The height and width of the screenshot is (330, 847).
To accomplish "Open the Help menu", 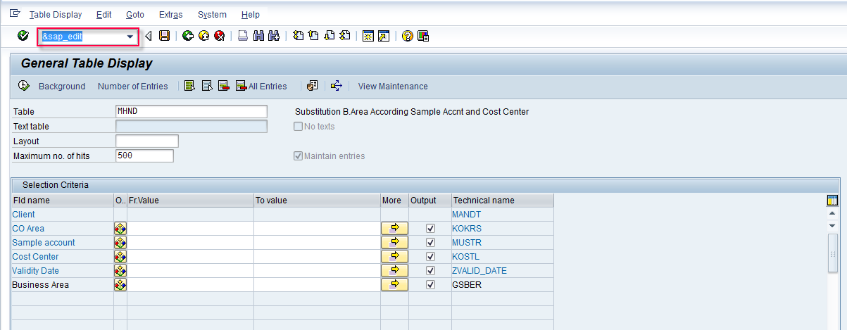I will [250, 14].
